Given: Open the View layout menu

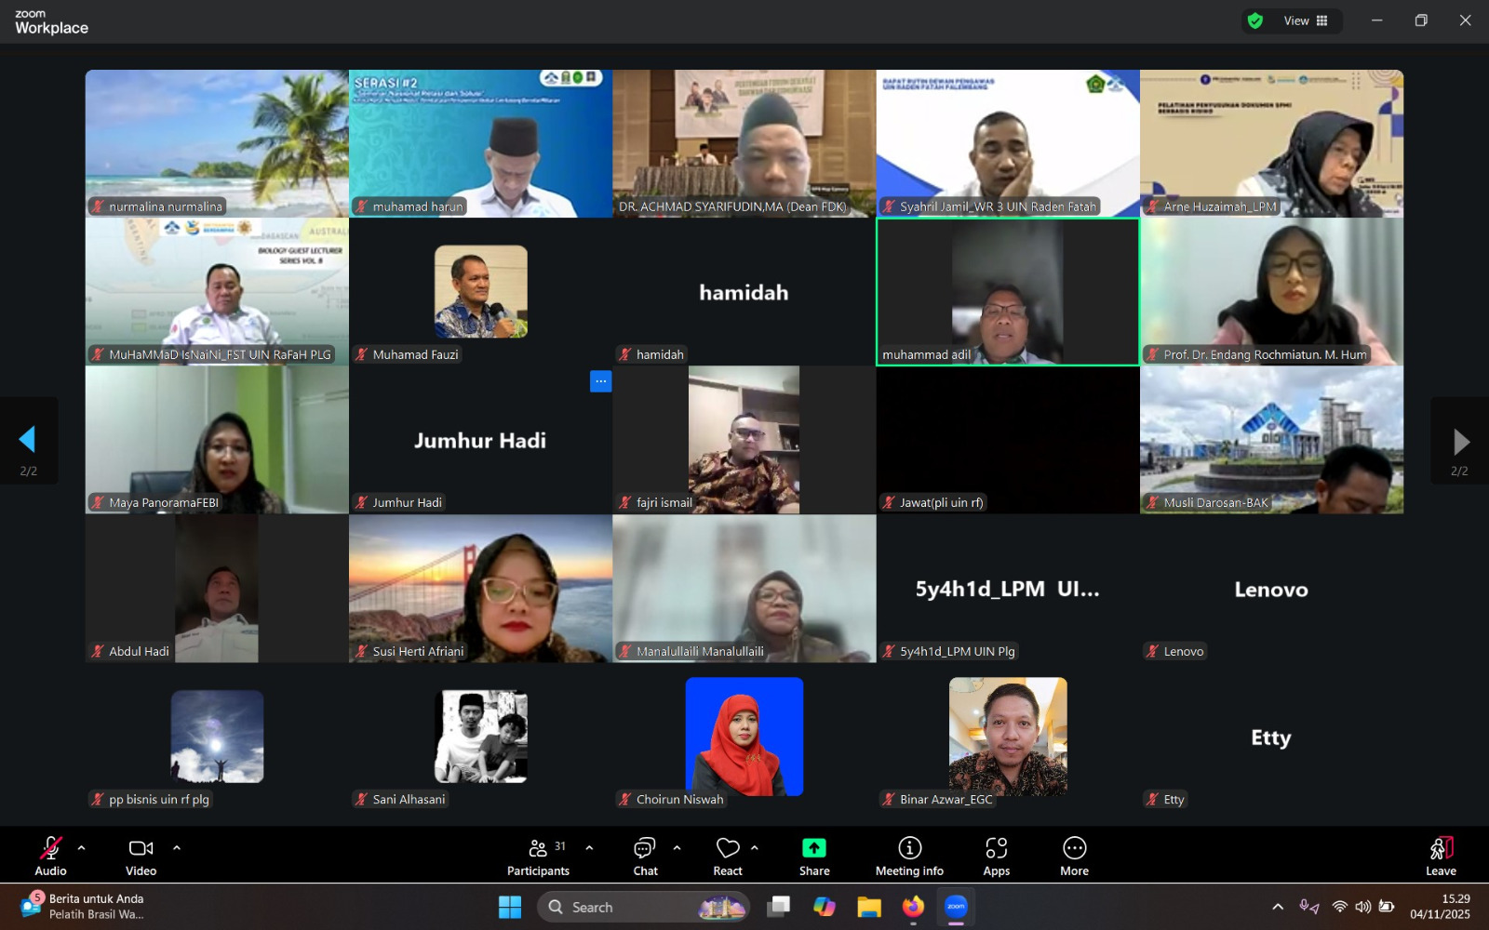Looking at the screenshot, I should click(1307, 20).
